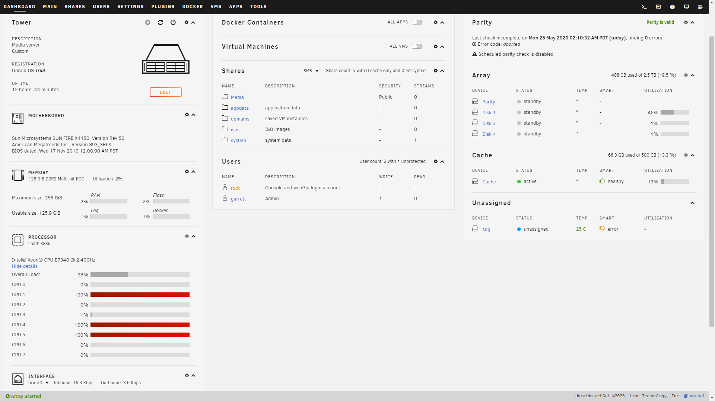Click the EDIT button

pyautogui.click(x=165, y=92)
